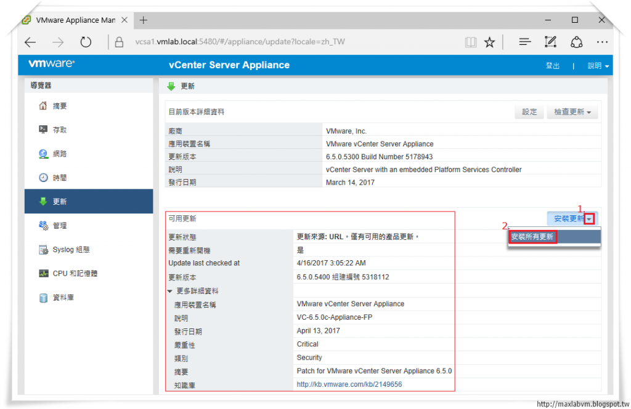Click the browser back arrow
The width and height of the screenshot is (631, 409).
pyautogui.click(x=30, y=42)
